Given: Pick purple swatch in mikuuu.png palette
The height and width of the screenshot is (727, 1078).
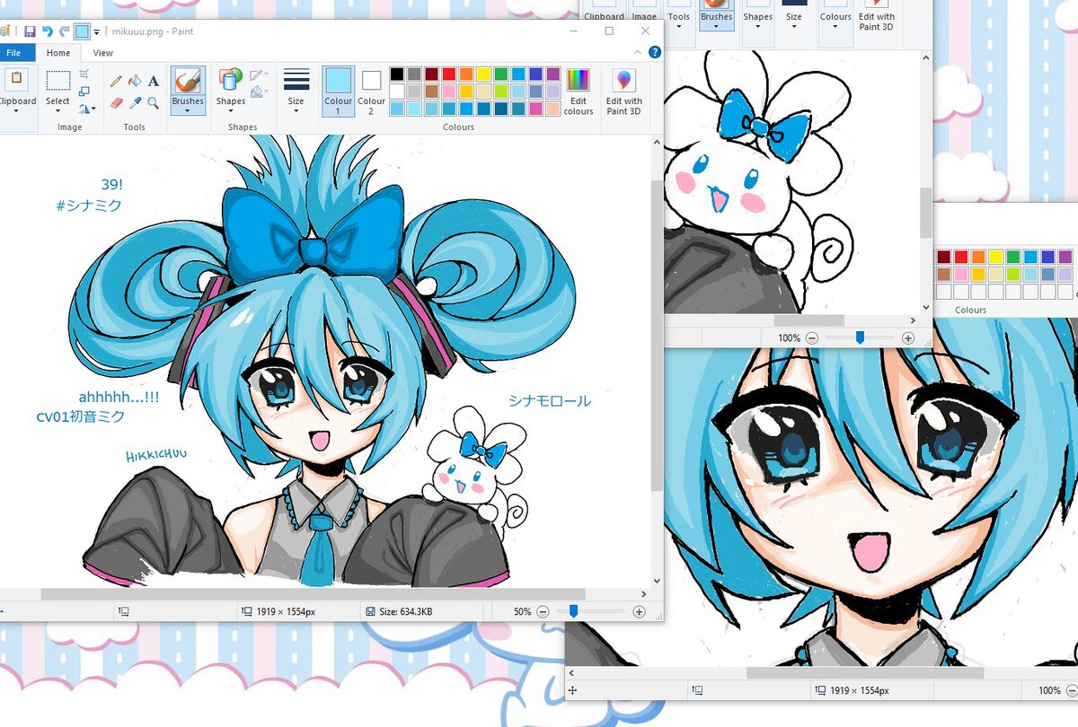Looking at the screenshot, I should 552,74.
